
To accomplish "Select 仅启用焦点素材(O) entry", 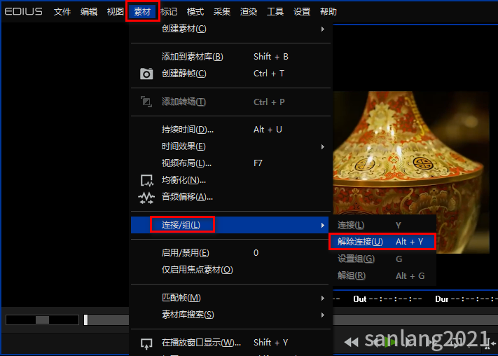I will click(231, 270).
